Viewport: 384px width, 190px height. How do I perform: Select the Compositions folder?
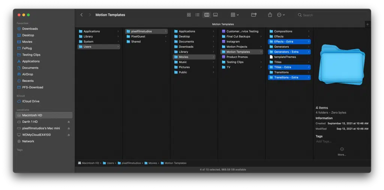[x=289, y=32]
